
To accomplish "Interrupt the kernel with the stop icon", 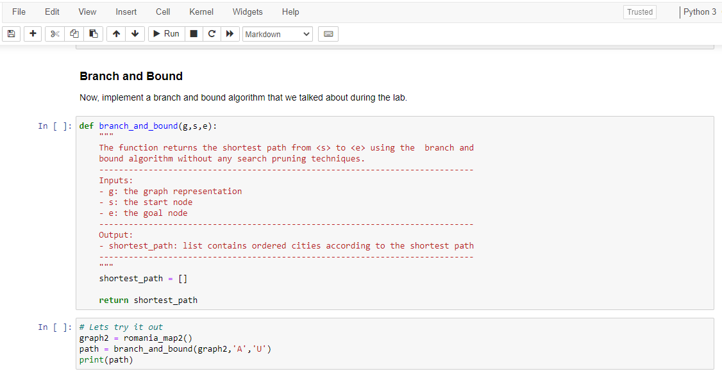I will click(194, 33).
